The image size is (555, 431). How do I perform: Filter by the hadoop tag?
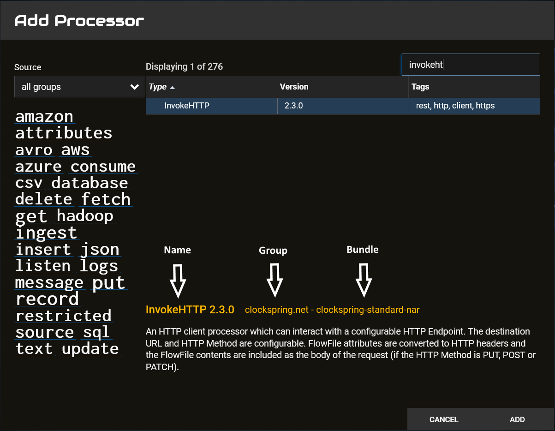[x=85, y=216]
